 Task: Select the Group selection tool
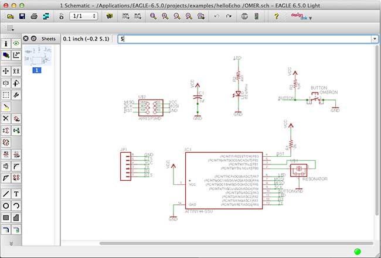tap(6, 95)
